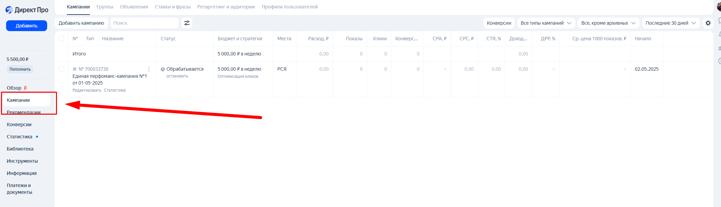This screenshot has height=207, width=721.
Task: Click the Оптимизация кликов strategy text
Action: 238,76
